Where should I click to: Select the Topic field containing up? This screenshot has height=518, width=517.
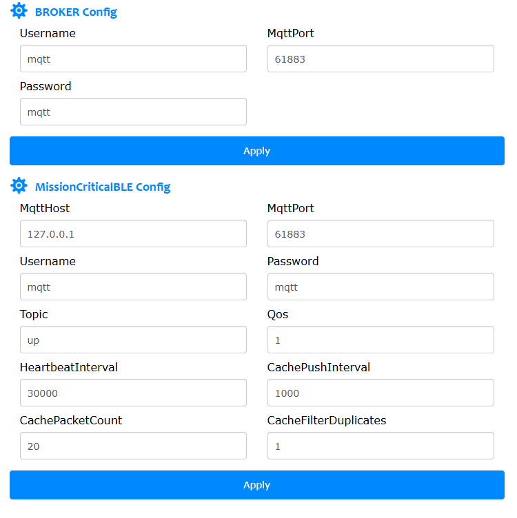click(x=133, y=340)
